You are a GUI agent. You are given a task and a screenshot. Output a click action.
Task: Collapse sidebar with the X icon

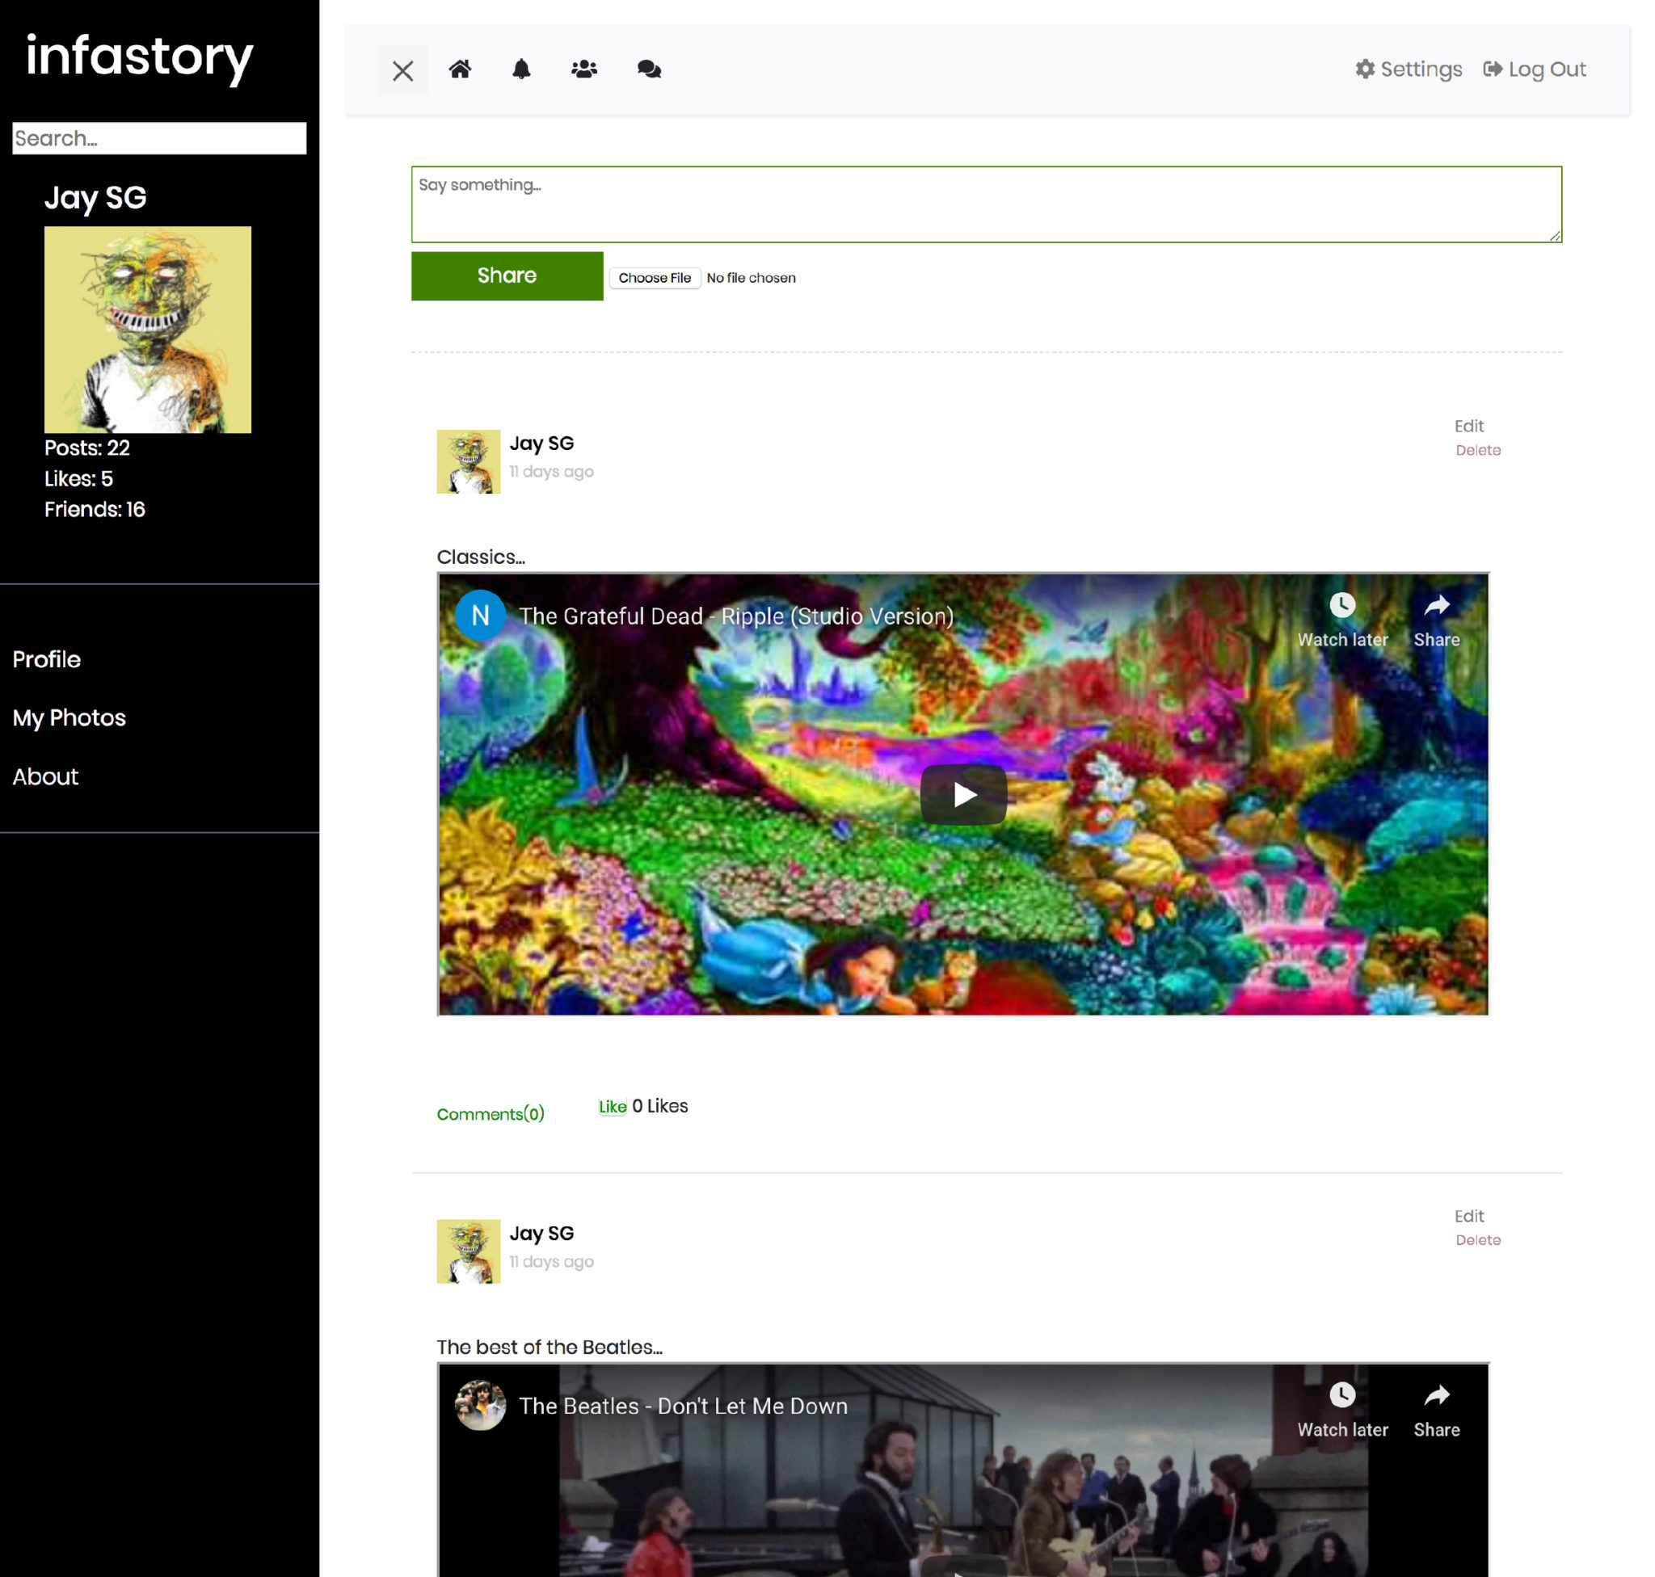point(402,70)
